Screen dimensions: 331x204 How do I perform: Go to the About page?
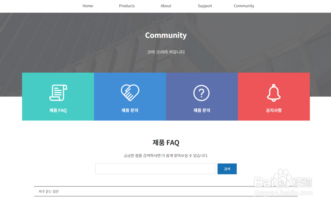(166, 6)
